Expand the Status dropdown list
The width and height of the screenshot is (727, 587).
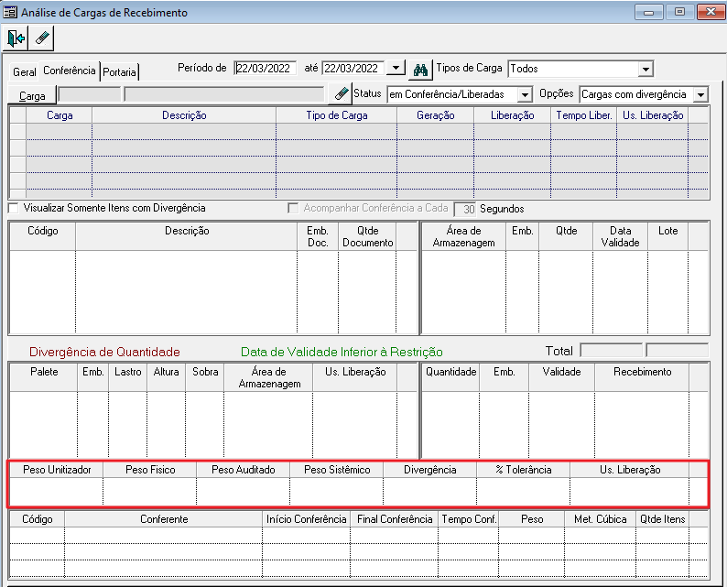(524, 94)
